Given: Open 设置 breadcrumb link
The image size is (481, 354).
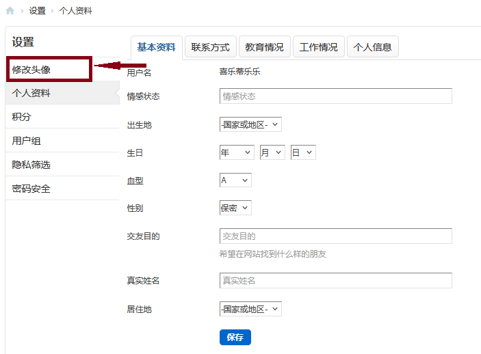Looking at the screenshot, I should pos(38,11).
